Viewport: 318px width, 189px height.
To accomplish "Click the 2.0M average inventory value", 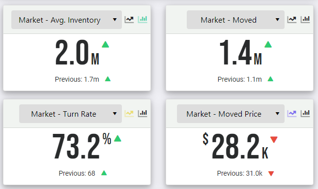I will coord(77,52).
